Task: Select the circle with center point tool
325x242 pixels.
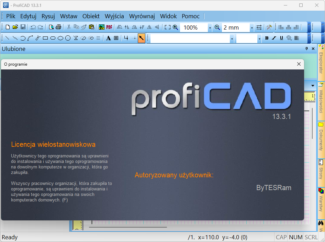Action: pos(68,38)
